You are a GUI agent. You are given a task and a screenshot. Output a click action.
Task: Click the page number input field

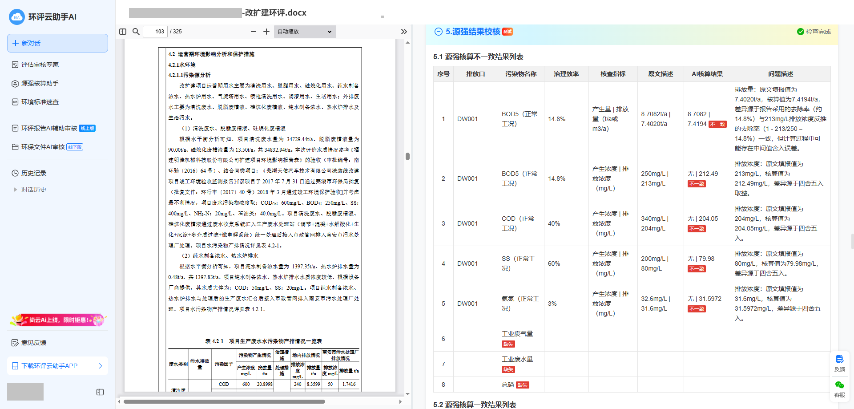pyautogui.click(x=155, y=32)
